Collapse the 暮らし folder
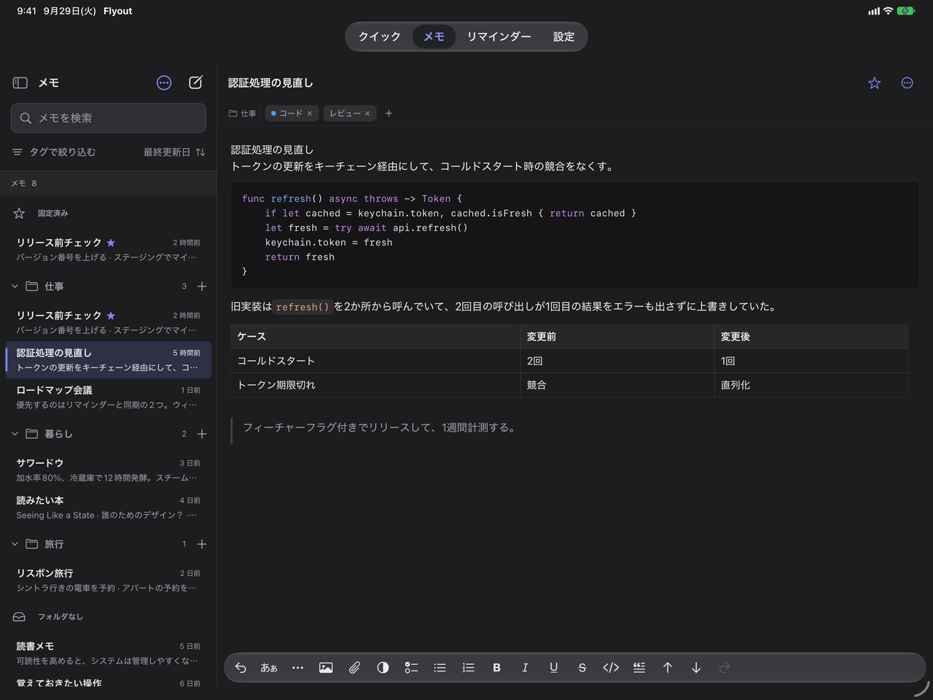Screen dimensions: 933x700 pyautogui.click(x=15, y=434)
